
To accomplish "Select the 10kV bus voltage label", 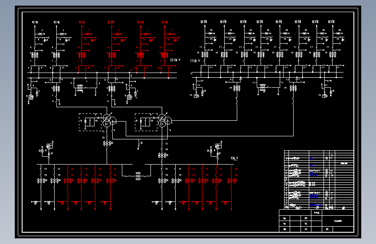I will tap(234, 158).
